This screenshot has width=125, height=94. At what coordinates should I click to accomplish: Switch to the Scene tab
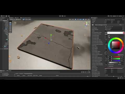click(11, 18)
